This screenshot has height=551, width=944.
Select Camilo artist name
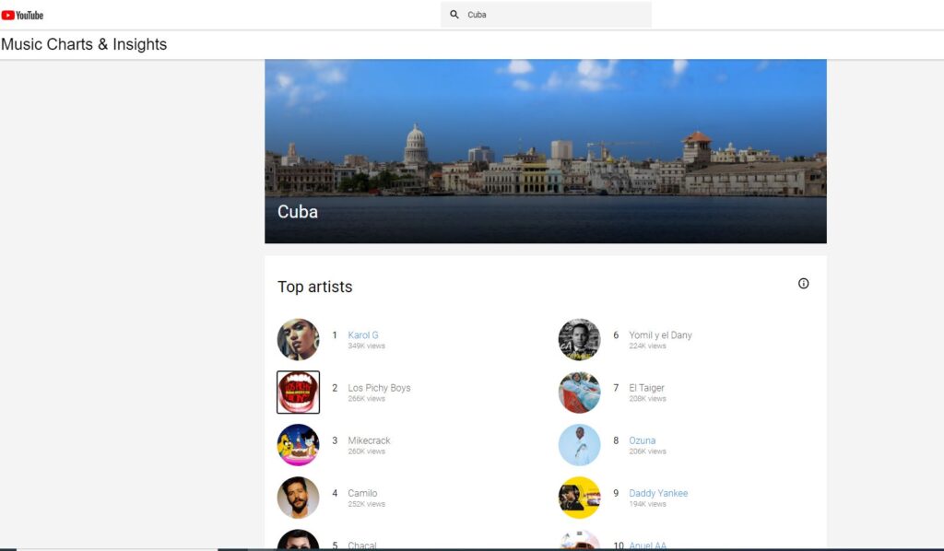(x=362, y=493)
